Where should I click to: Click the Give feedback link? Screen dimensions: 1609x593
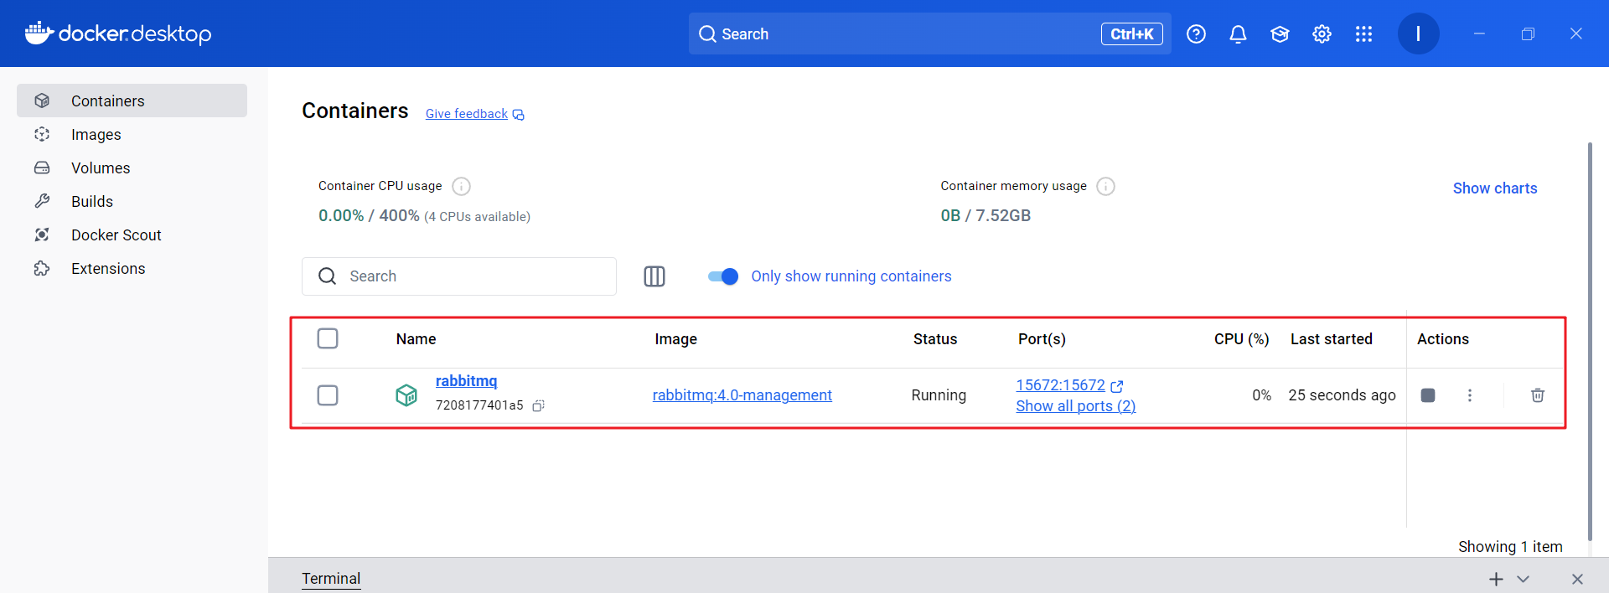pos(474,114)
